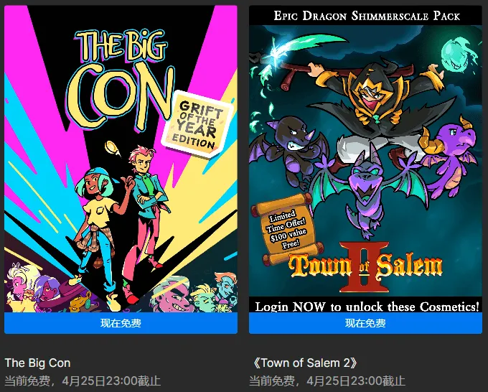Click the purple horned baby dragon

tap(449, 157)
